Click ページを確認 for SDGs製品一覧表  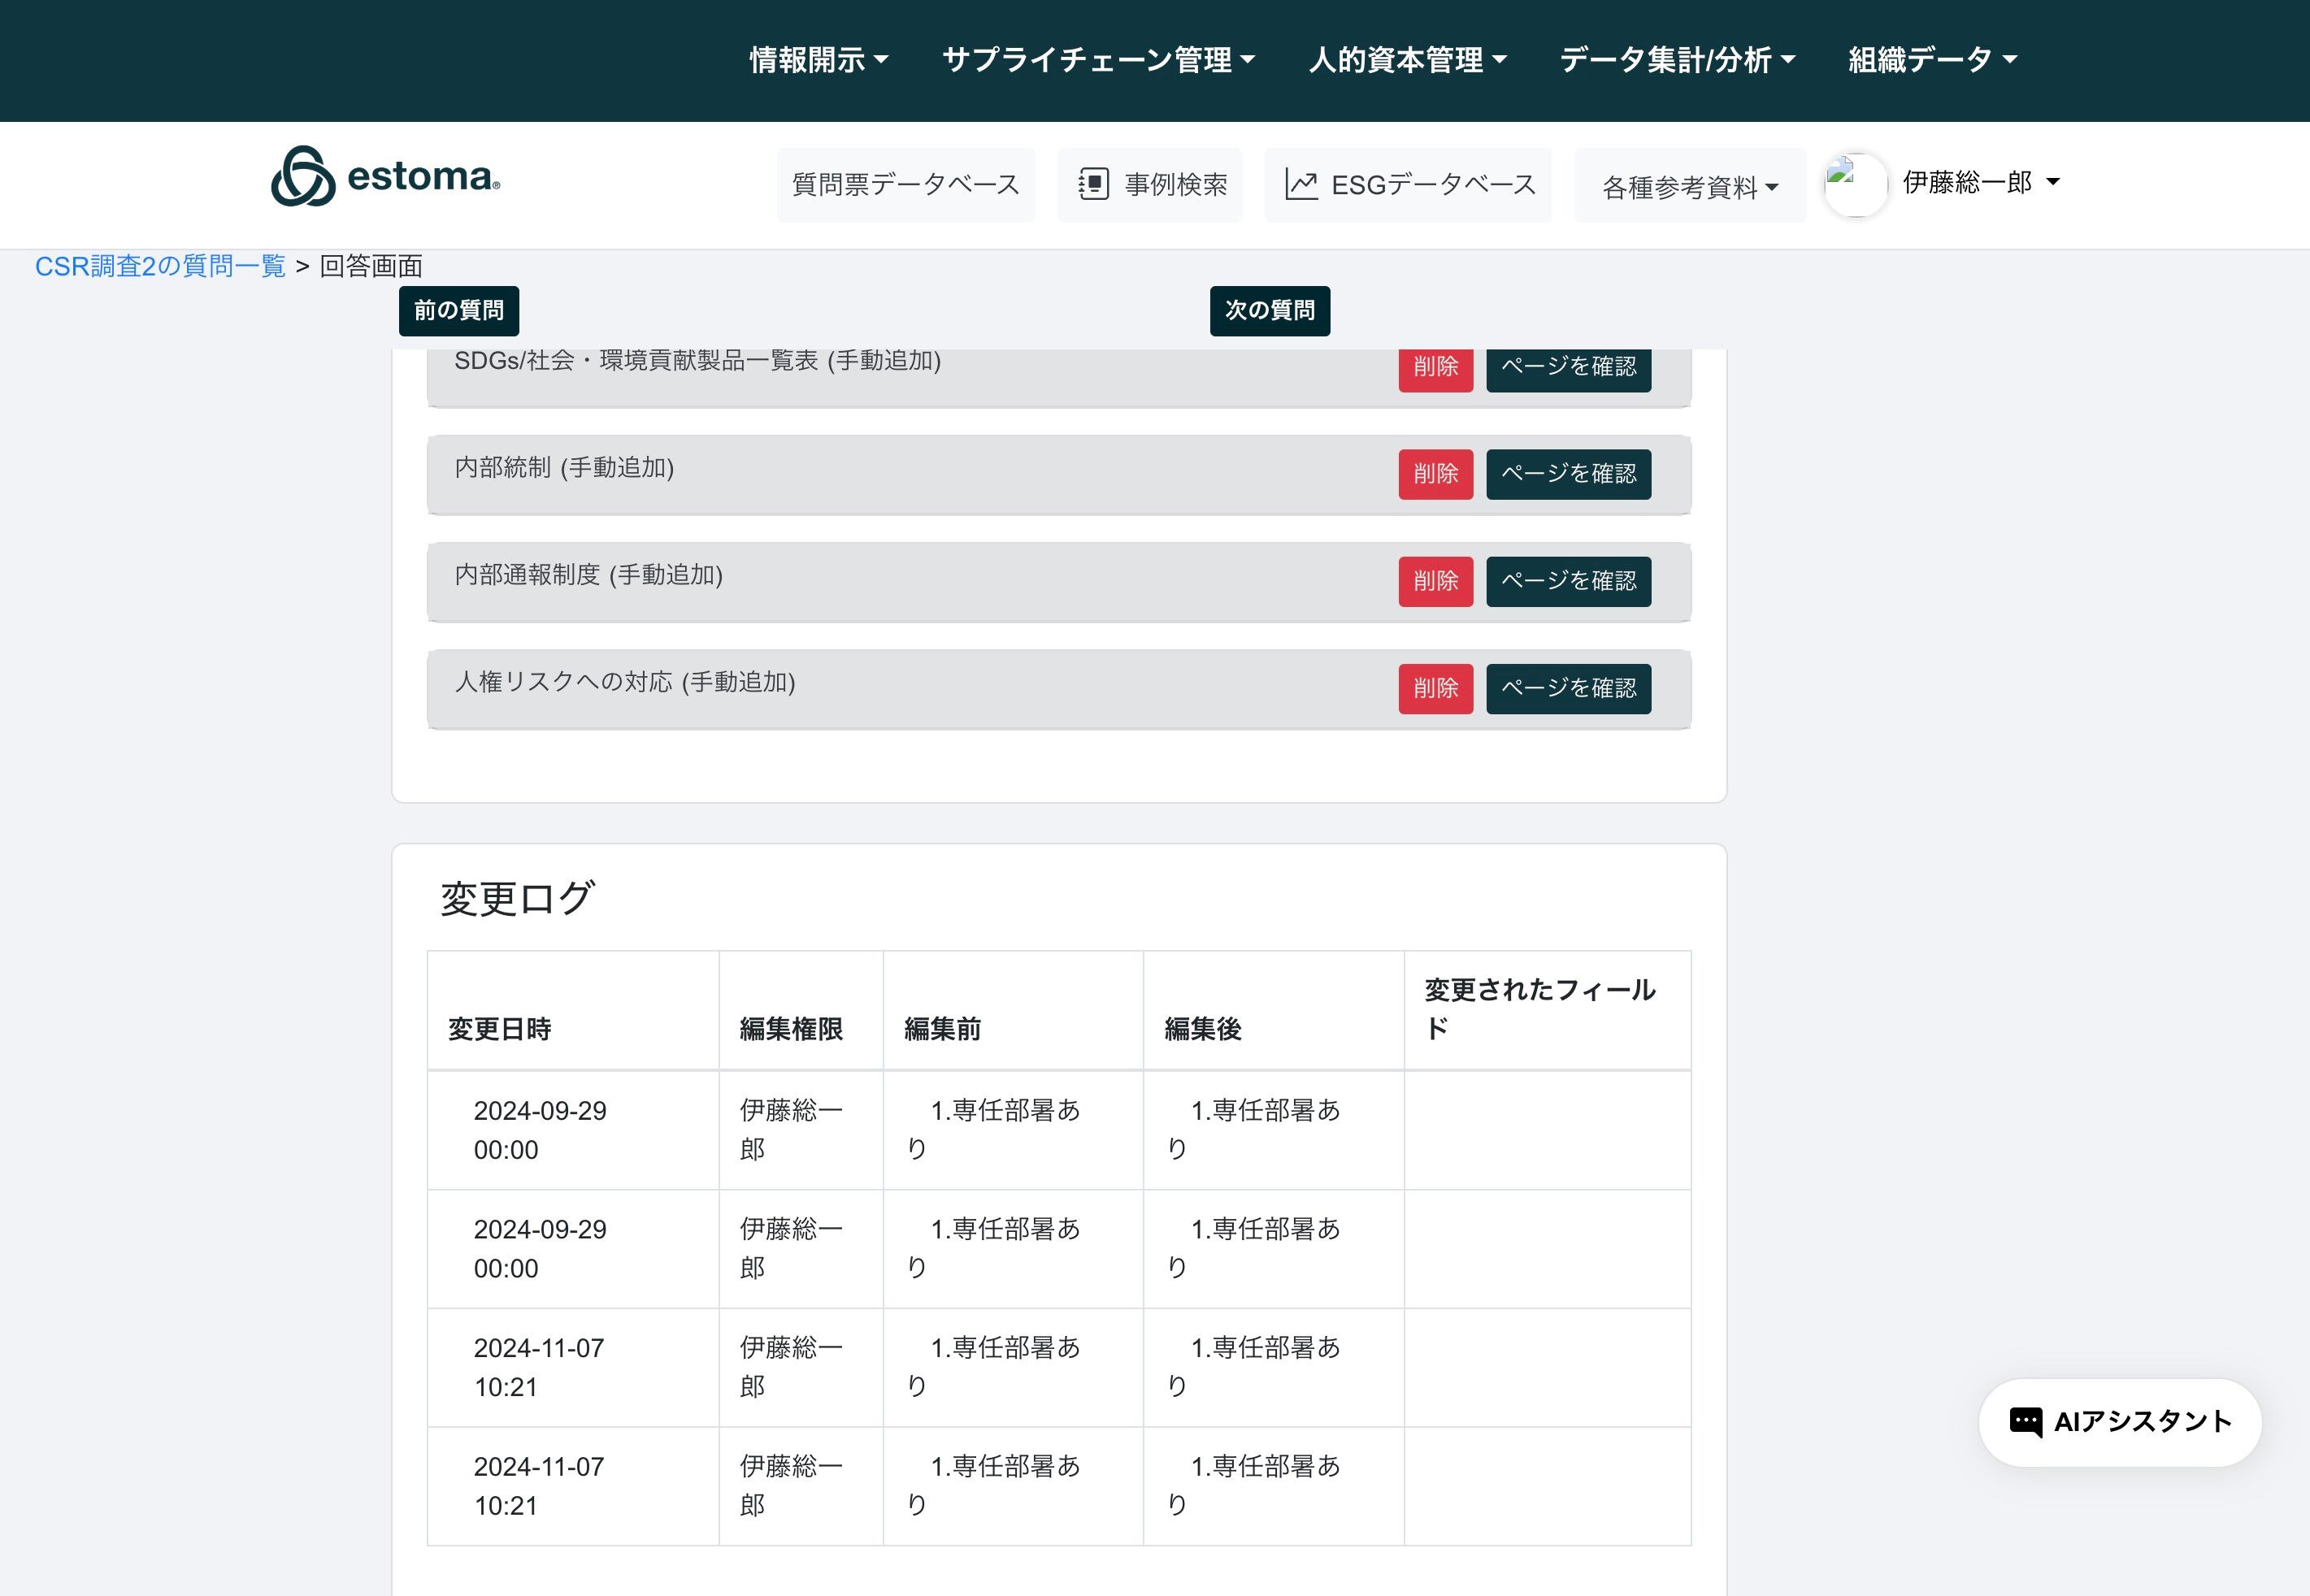[1567, 368]
